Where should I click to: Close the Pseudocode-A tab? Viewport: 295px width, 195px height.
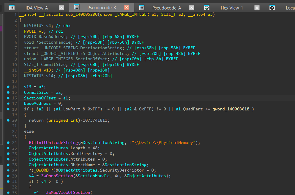pos(192,8)
